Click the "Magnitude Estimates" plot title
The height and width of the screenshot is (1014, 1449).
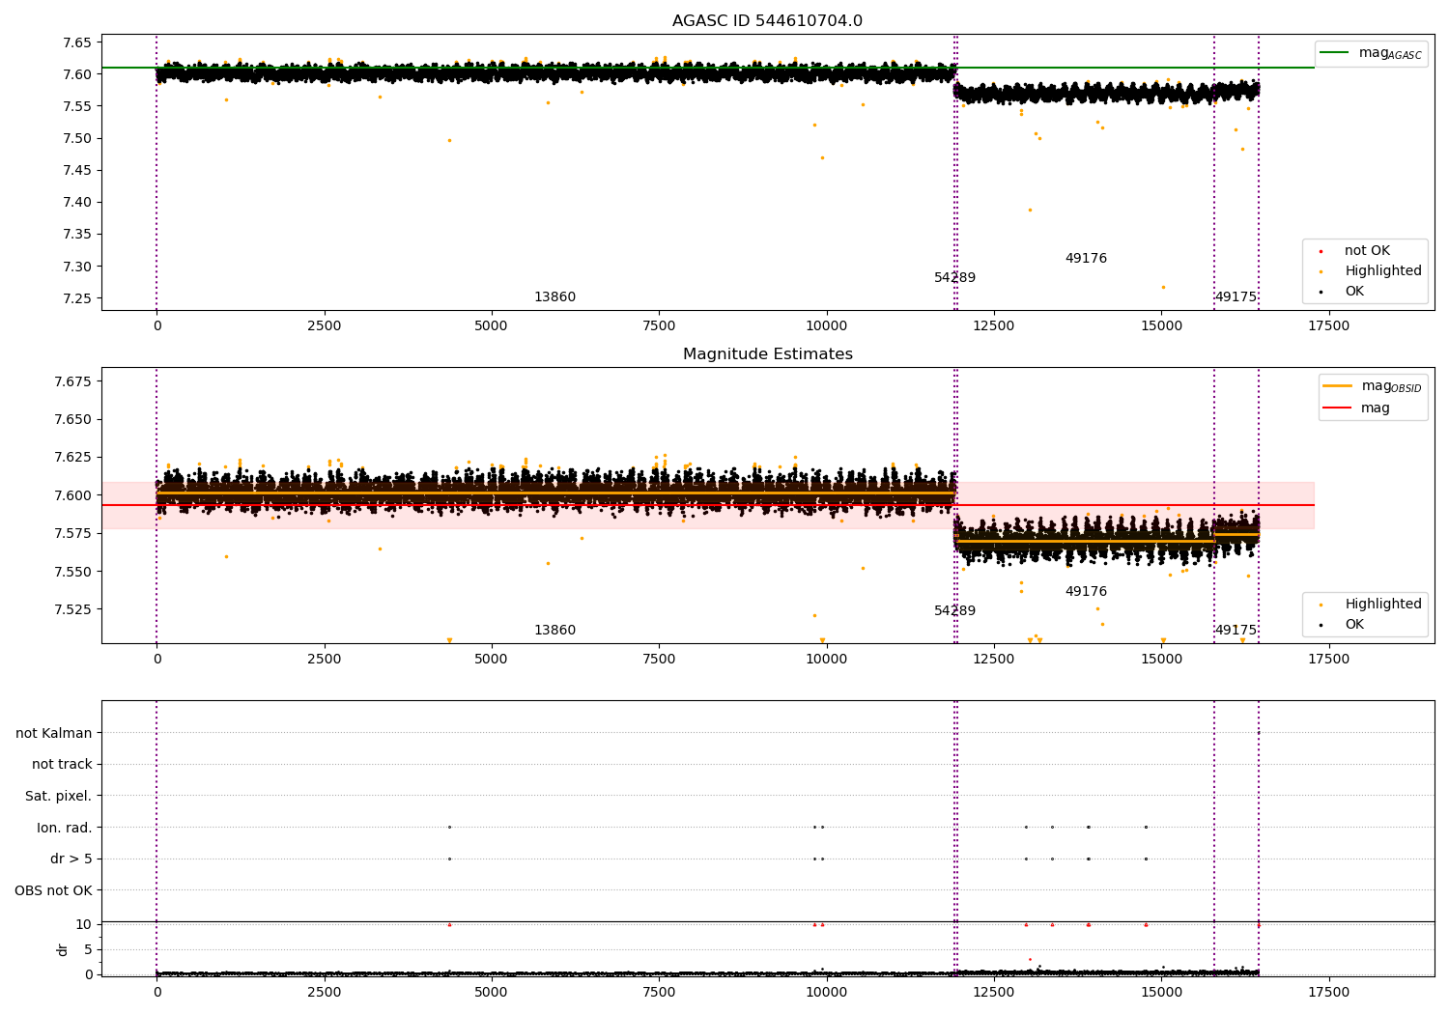pyautogui.click(x=767, y=354)
